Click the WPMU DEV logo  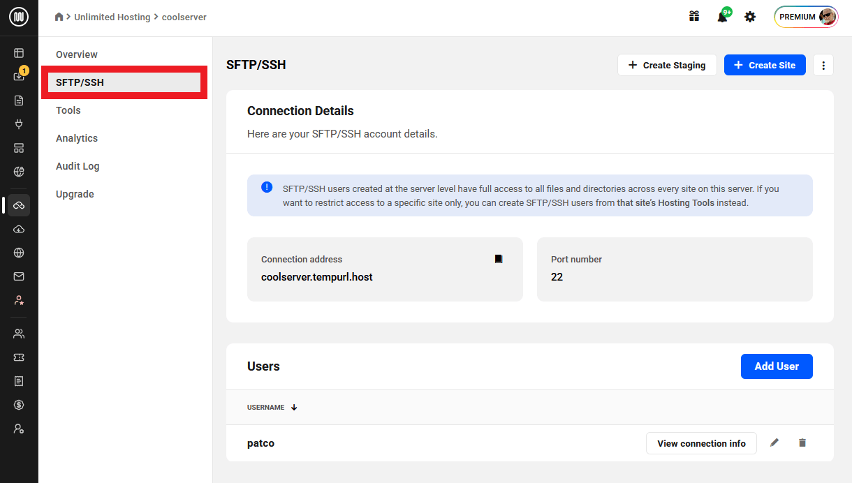click(19, 17)
